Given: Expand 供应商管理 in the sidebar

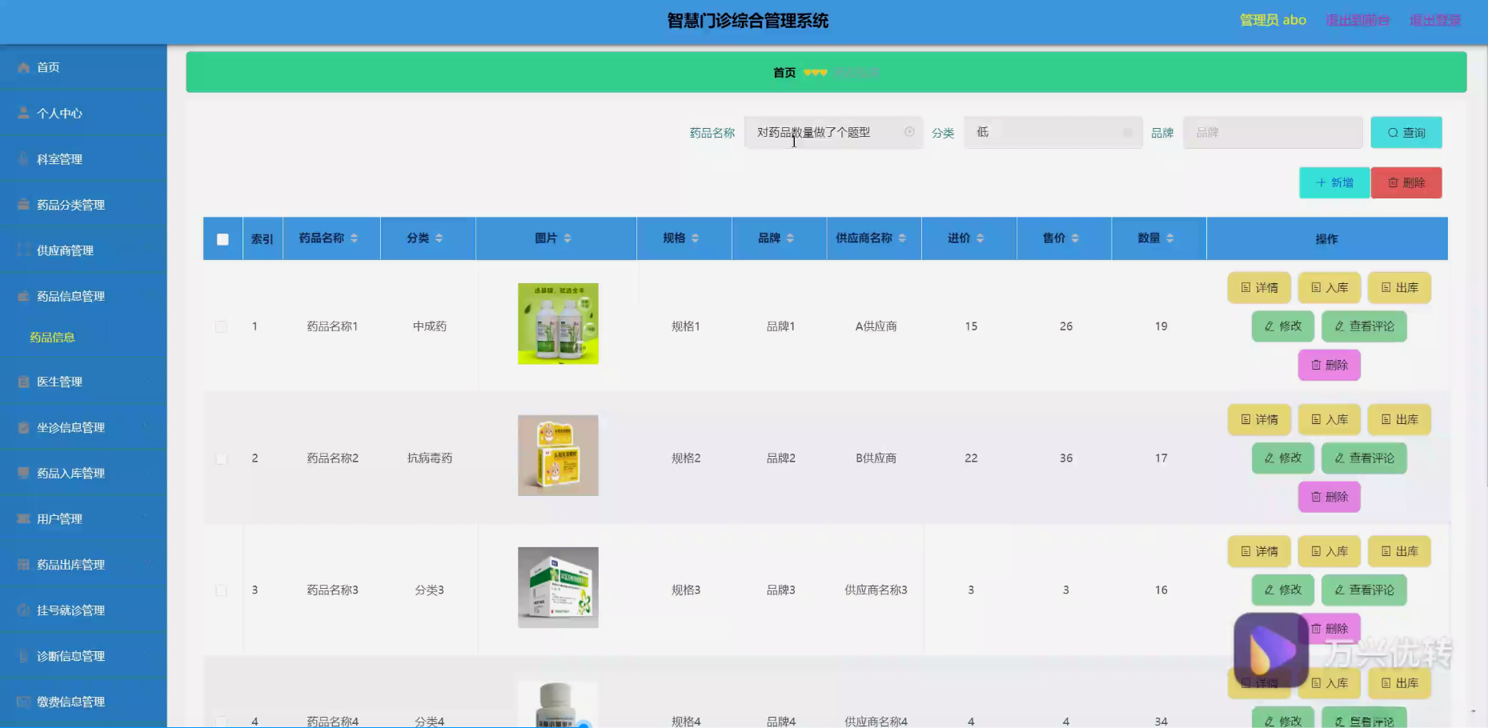Looking at the screenshot, I should pos(83,250).
